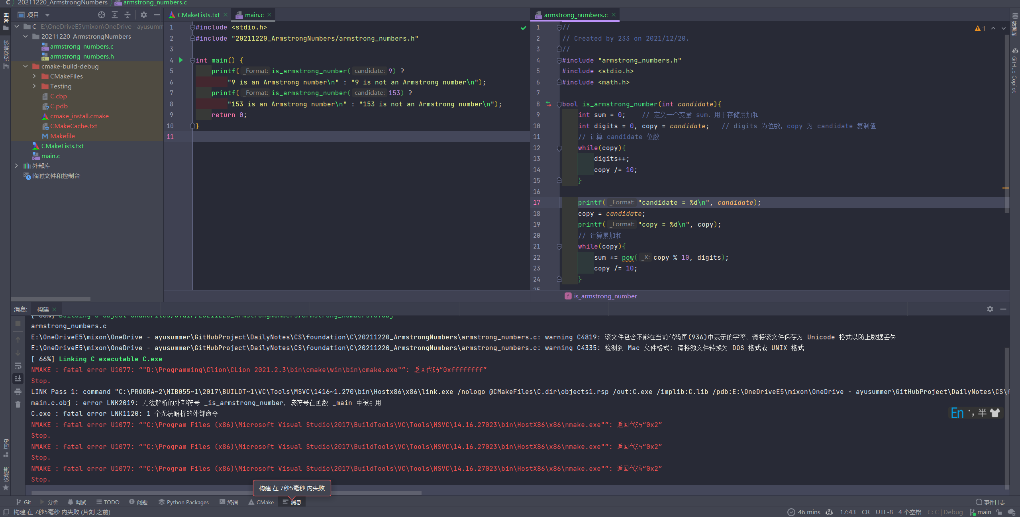This screenshot has height=517, width=1020.
Task: Clear build output with trash icon
Action: pos(18,404)
